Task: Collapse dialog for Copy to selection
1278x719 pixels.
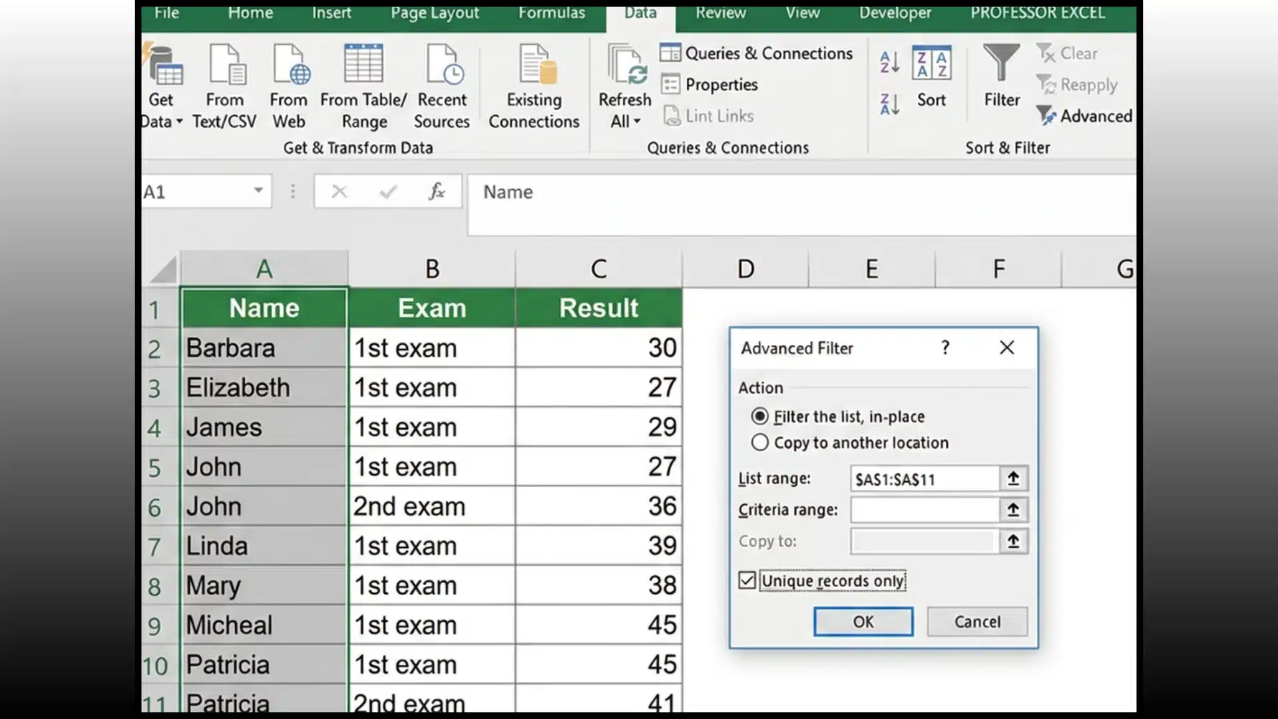Action: coord(1013,541)
